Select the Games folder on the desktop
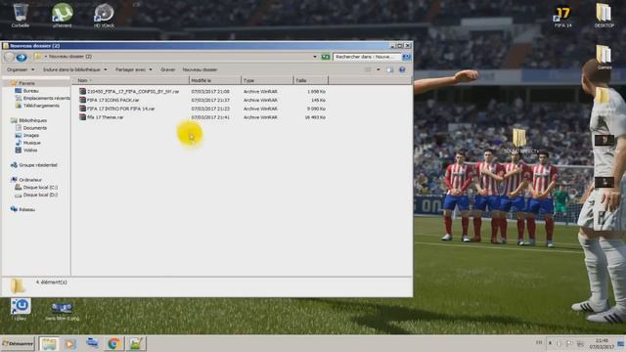The height and width of the screenshot is (352, 626). click(x=604, y=57)
